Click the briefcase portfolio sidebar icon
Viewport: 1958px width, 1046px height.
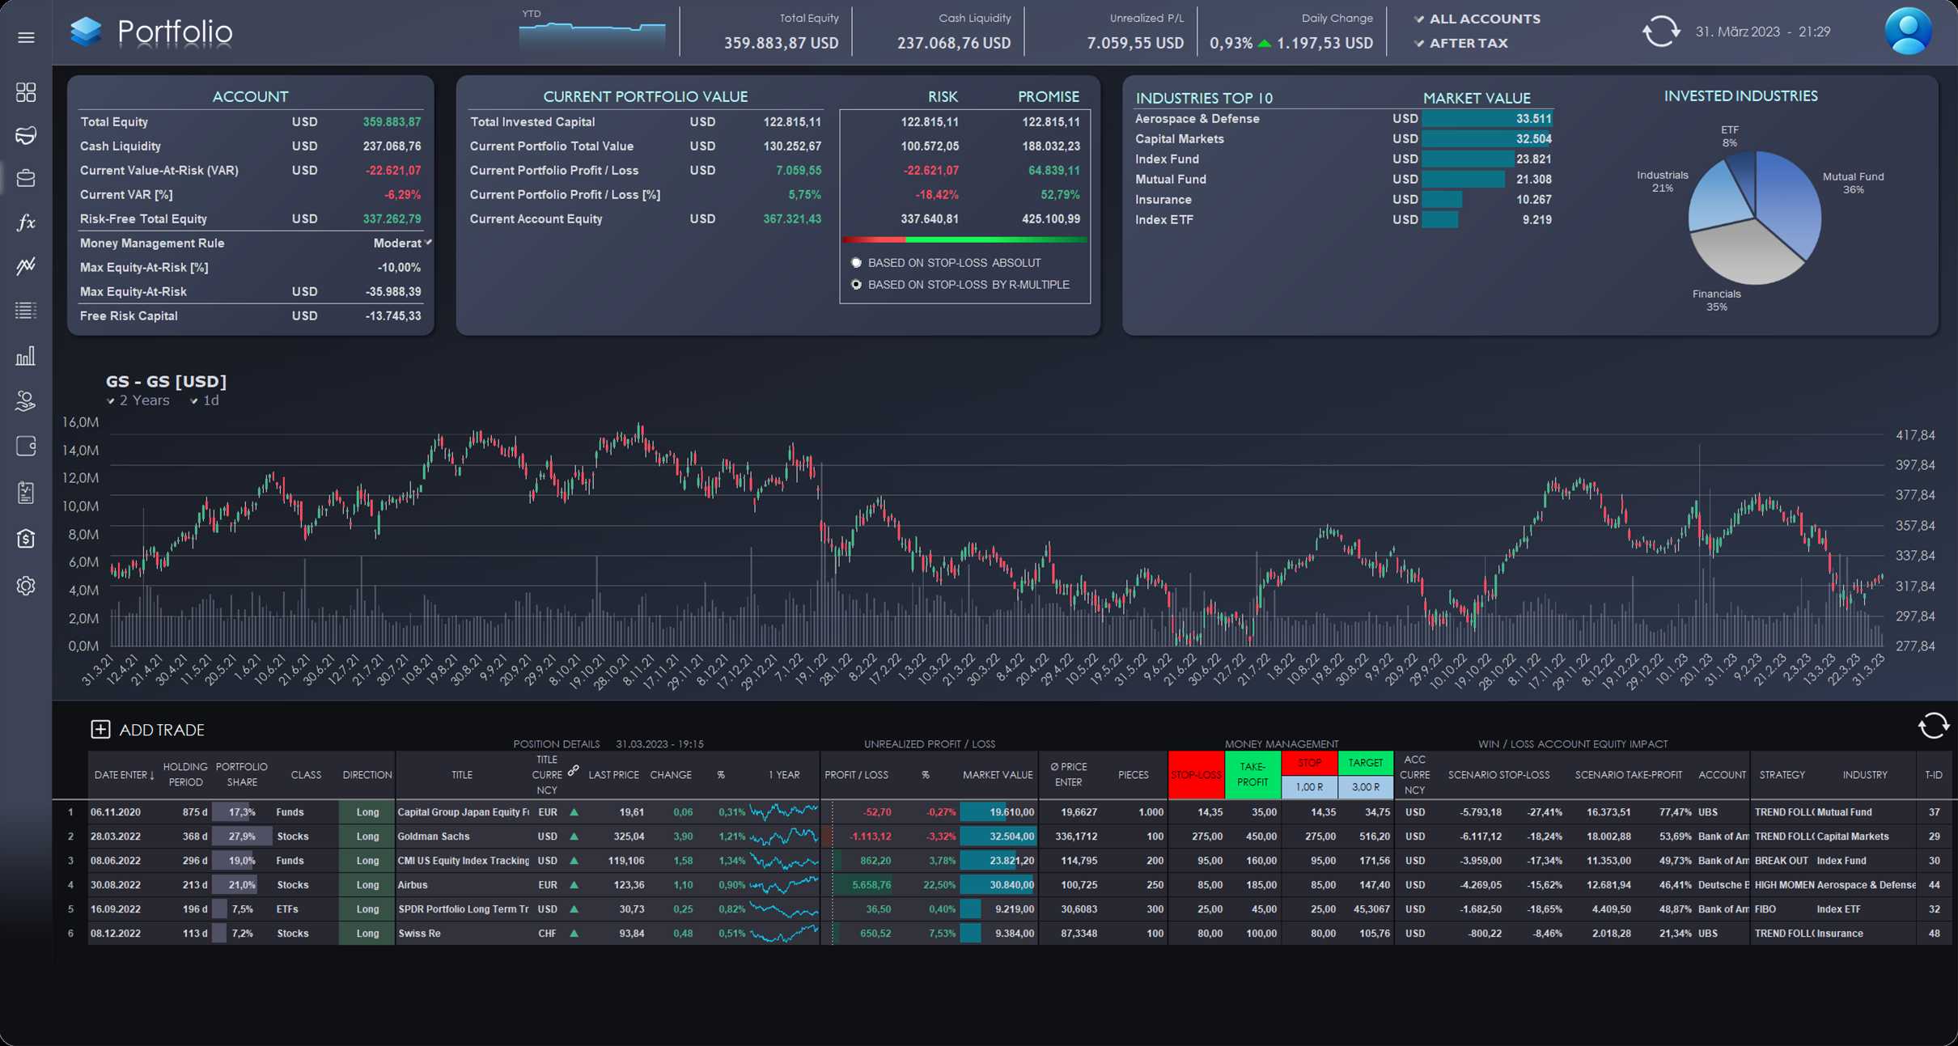pos(26,178)
